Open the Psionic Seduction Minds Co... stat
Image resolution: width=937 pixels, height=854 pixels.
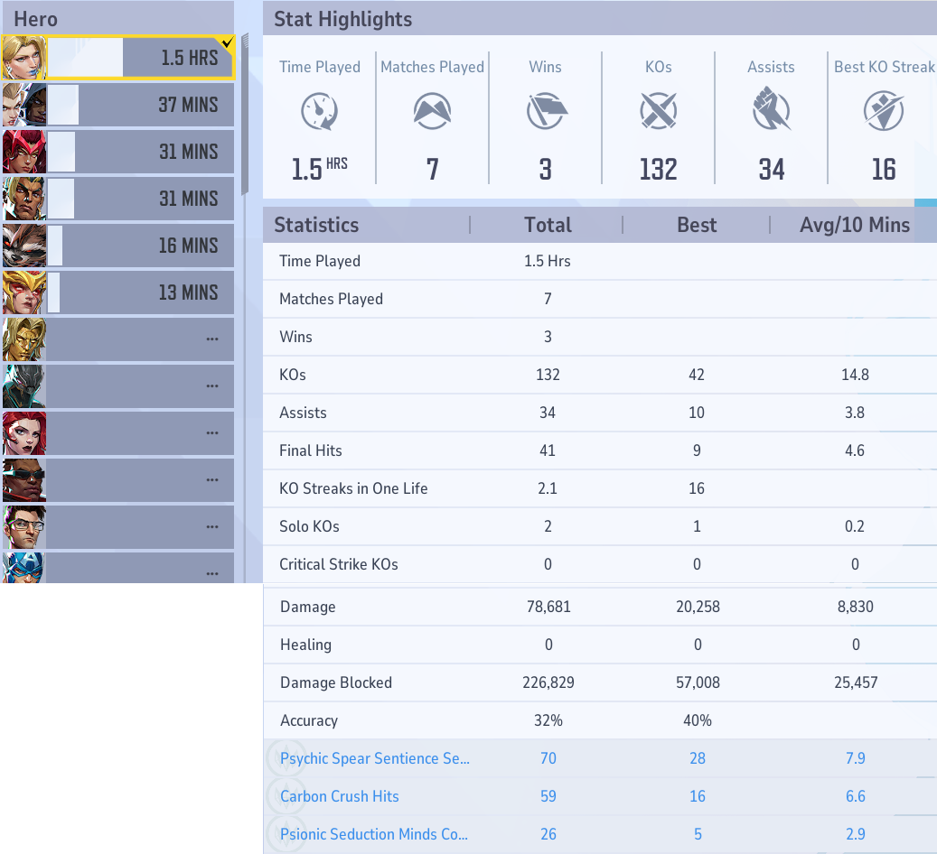point(374,834)
